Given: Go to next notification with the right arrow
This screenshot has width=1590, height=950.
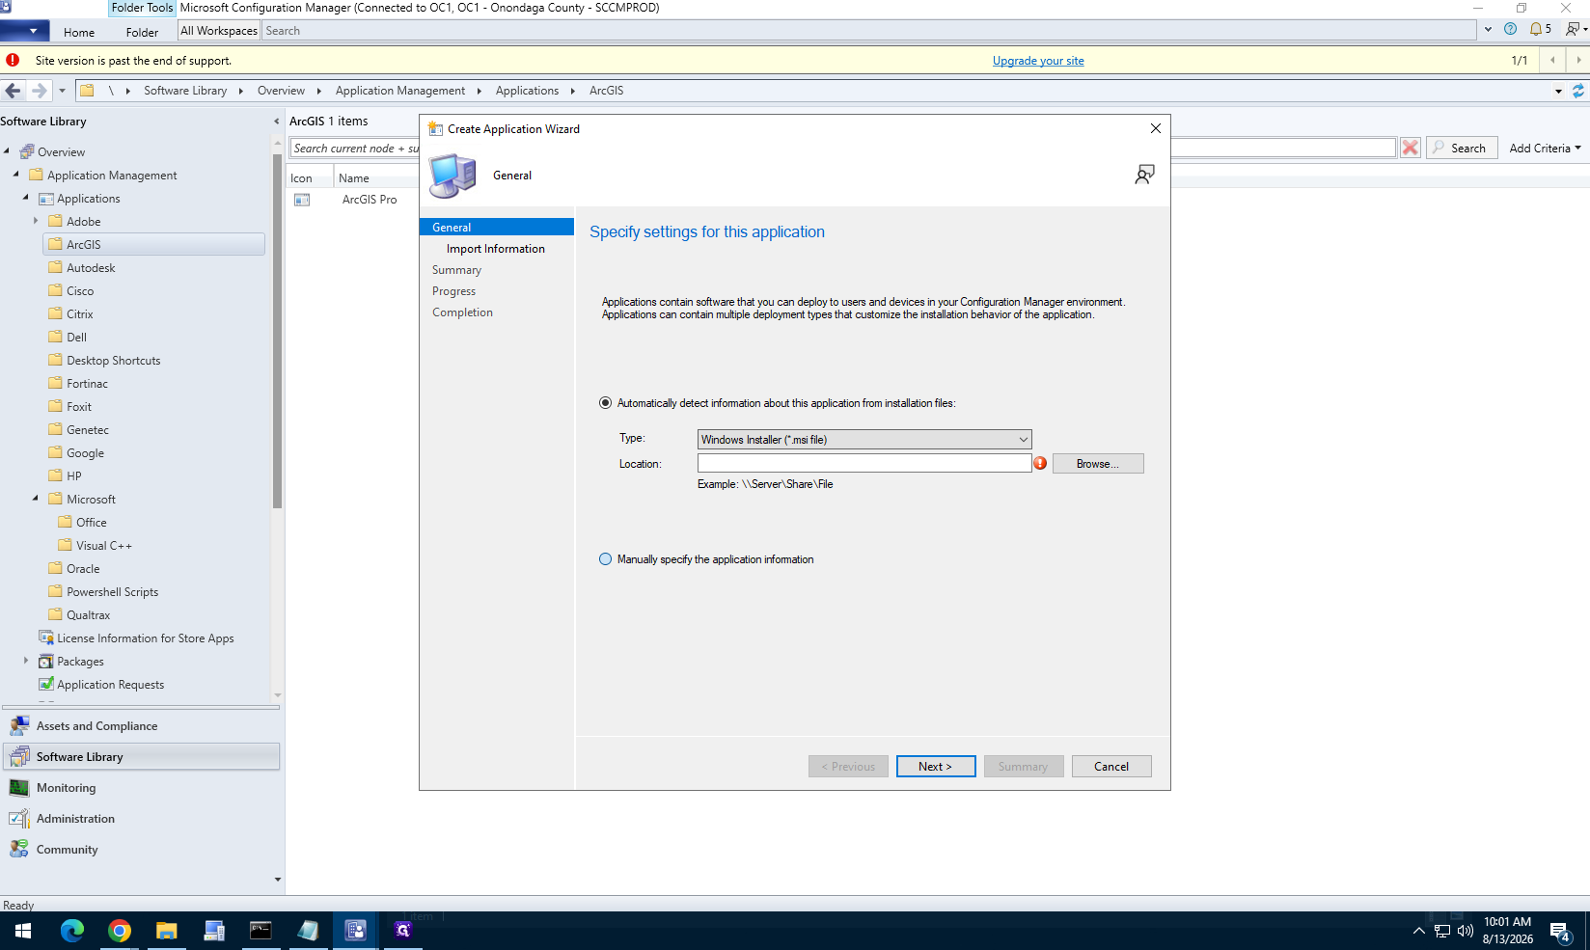Looking at the screenshot, I should coord(1578,60).
